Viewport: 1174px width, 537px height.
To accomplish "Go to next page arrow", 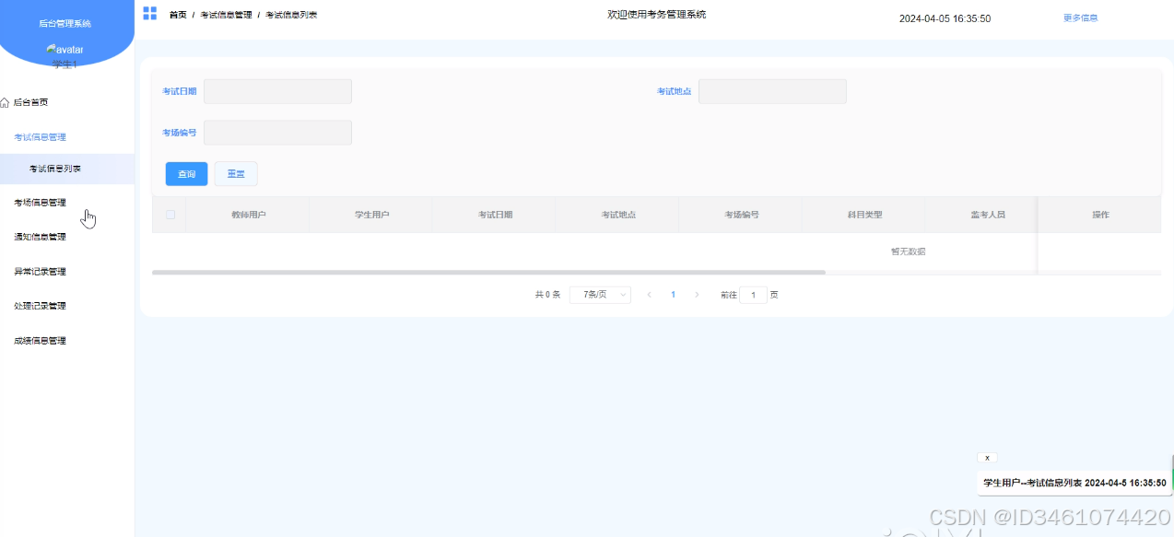I will coord(697,295).
